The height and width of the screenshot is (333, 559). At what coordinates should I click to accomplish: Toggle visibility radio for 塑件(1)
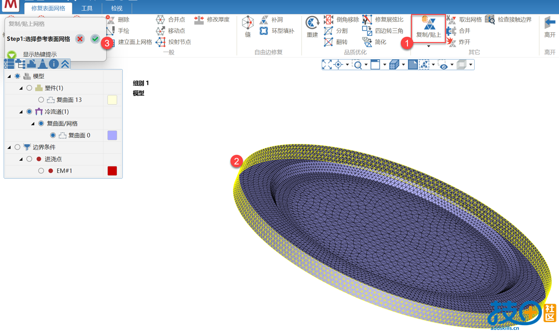tap(29, 88)
